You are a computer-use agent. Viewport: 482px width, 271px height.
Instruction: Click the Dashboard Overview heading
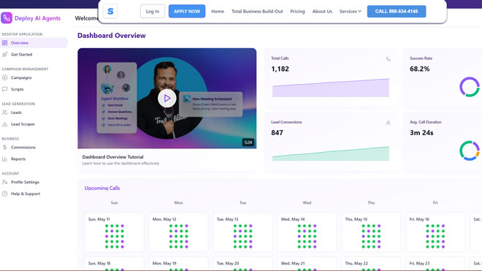click(112, 35)
